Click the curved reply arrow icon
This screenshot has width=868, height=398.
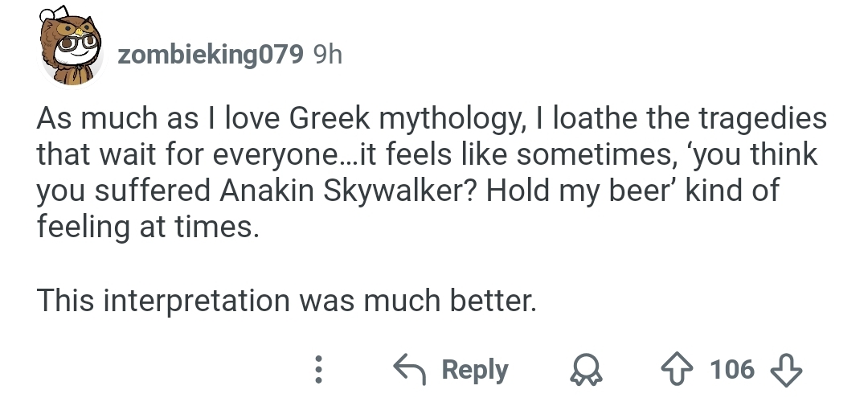(410, 369)
